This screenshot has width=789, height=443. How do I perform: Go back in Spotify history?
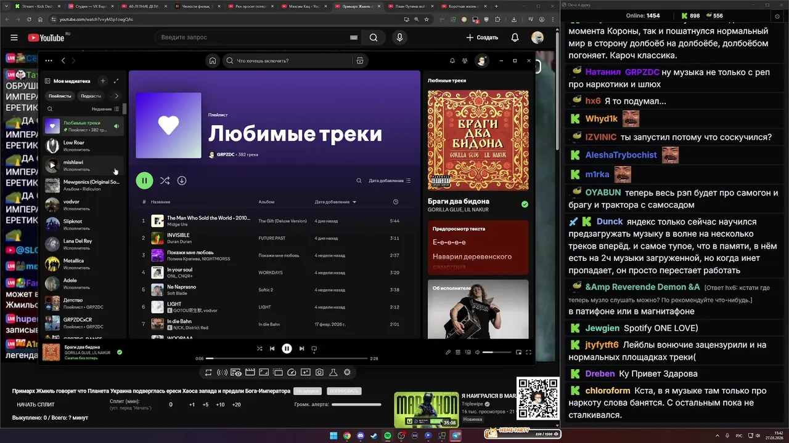coord(63,60)
